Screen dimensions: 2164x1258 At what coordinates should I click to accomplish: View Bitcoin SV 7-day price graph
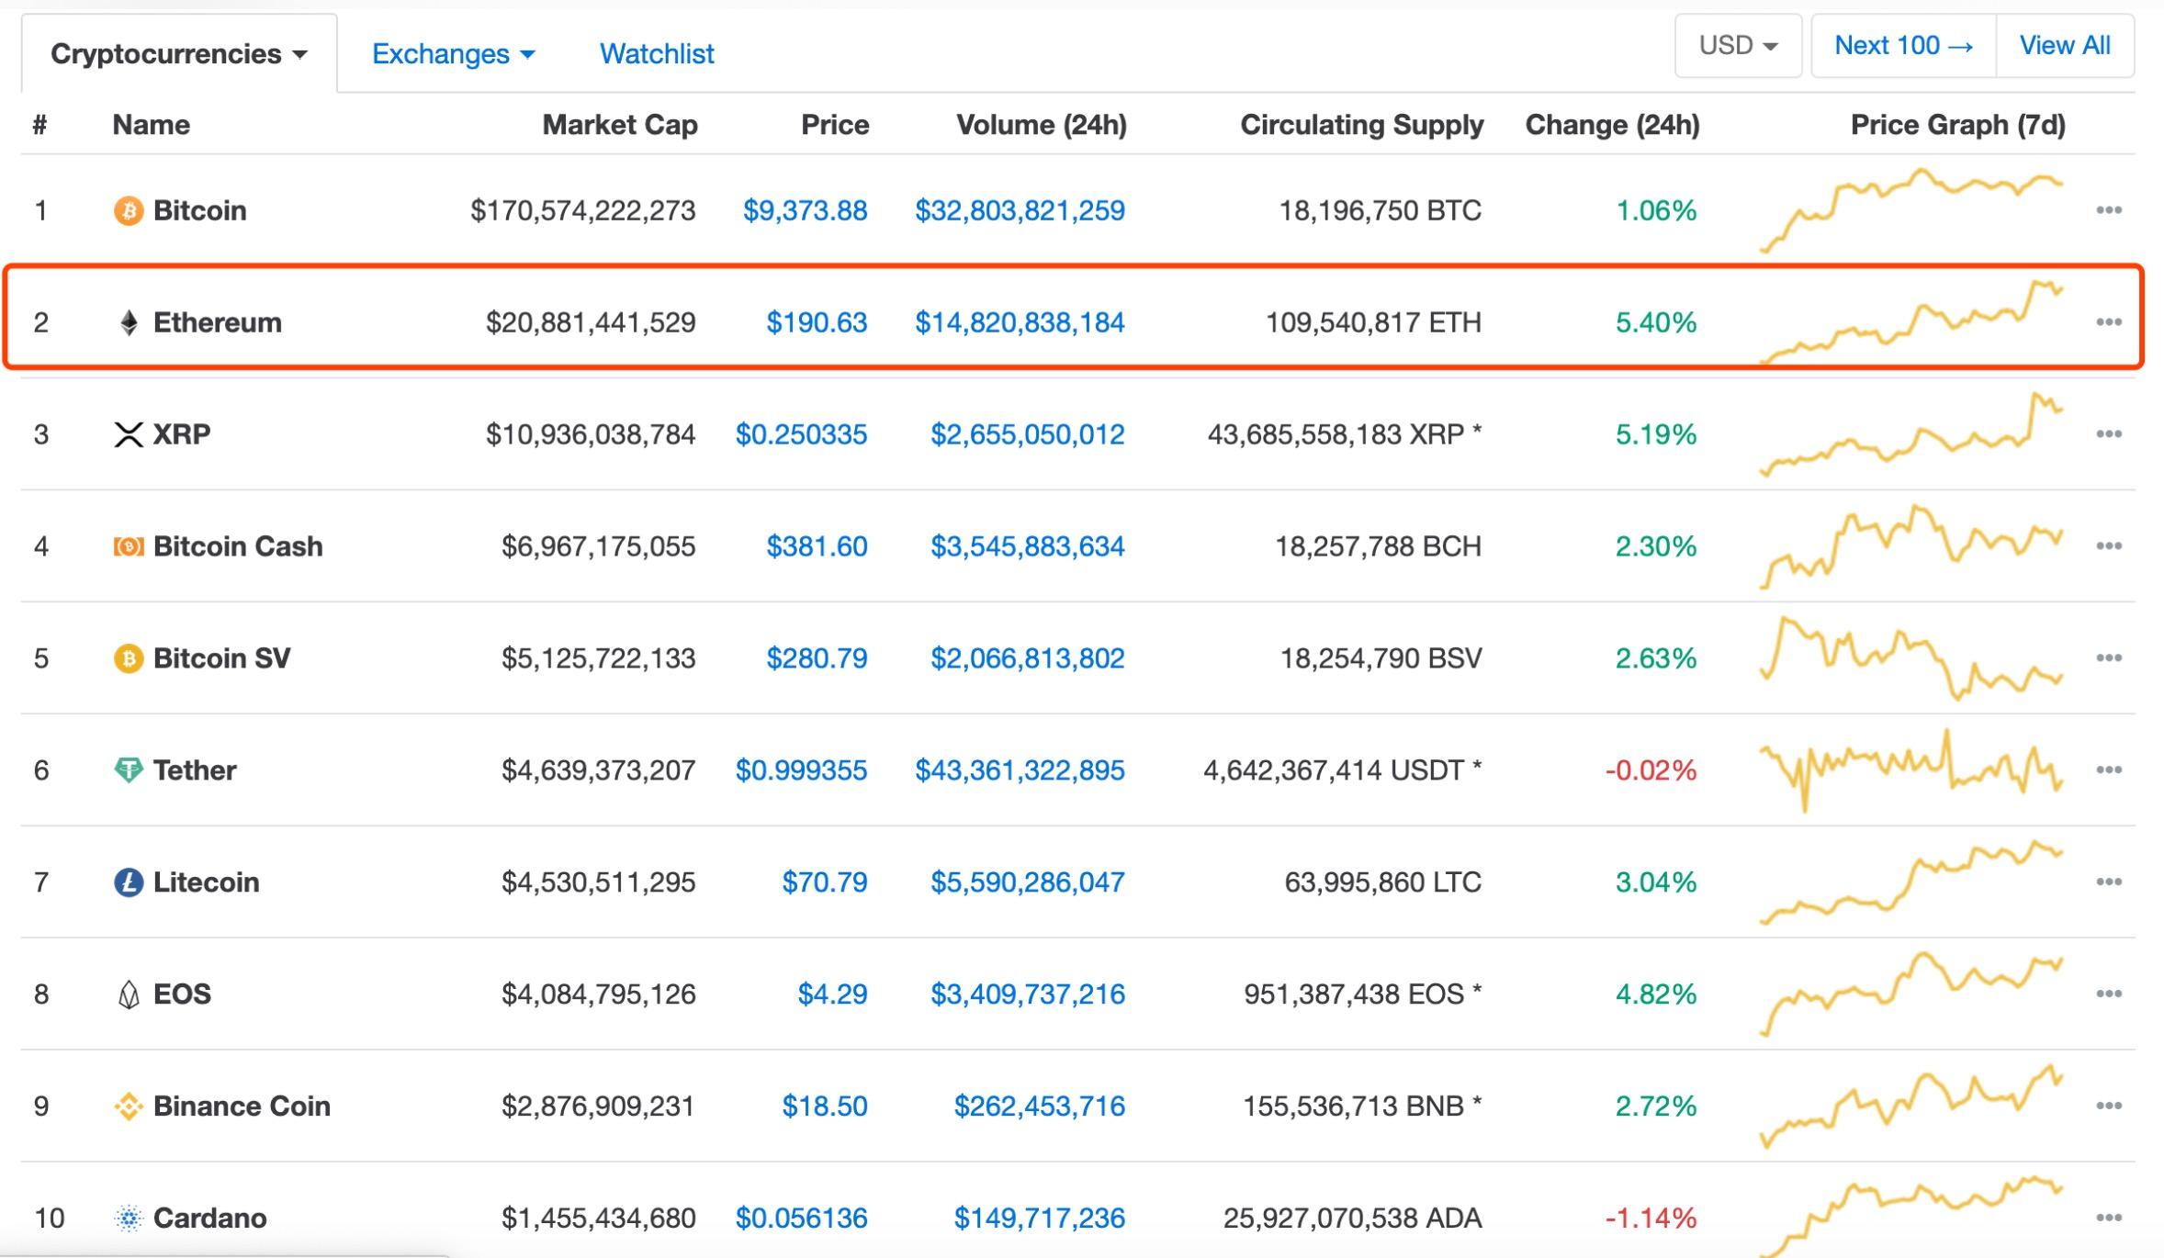pyautogui.click(x=1910, y=657)
